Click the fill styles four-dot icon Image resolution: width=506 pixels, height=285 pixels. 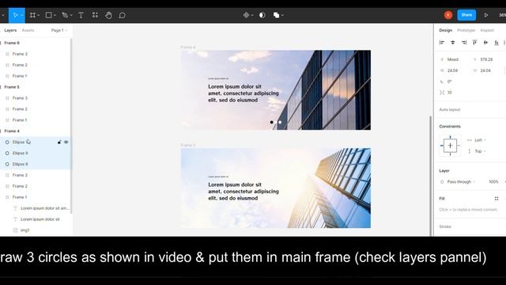pyautogui.click(x=497, y=199)
